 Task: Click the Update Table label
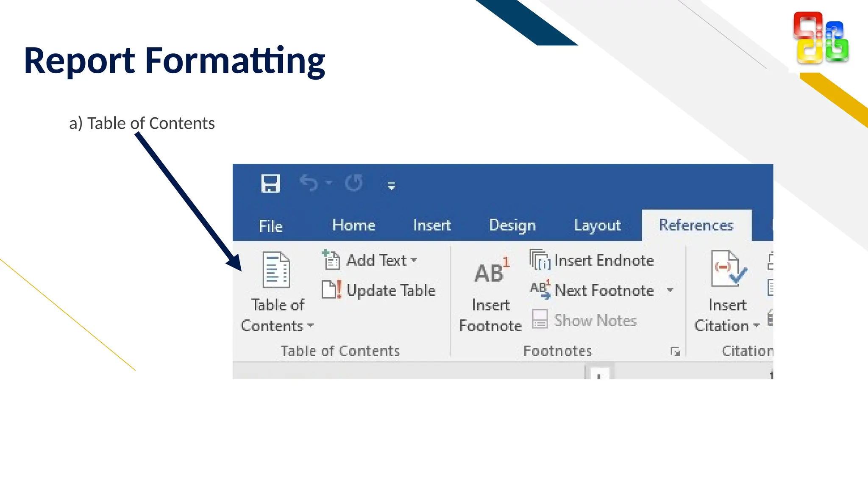391,291
